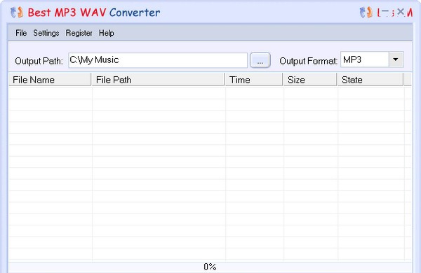The width and height of the screenshot is (421, 273).
Task: Click the 0% conversion progress bar
Action: pyautogui.click(x=210, y=267)
